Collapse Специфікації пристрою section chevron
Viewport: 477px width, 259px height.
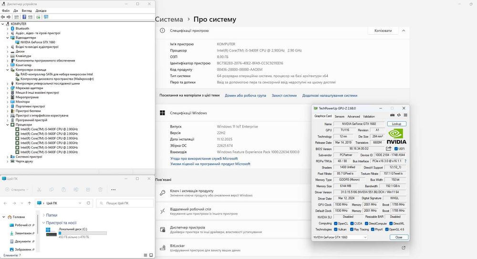pyautogui.click(x=404, y=30)
